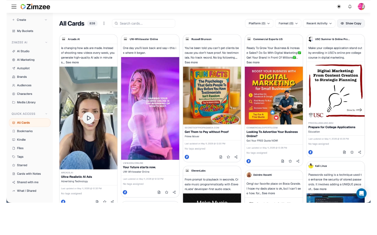This screenshot has width=377, height=235.
Task: Open the Digital Marketing HVAC ad image
Action: point(274,95)
